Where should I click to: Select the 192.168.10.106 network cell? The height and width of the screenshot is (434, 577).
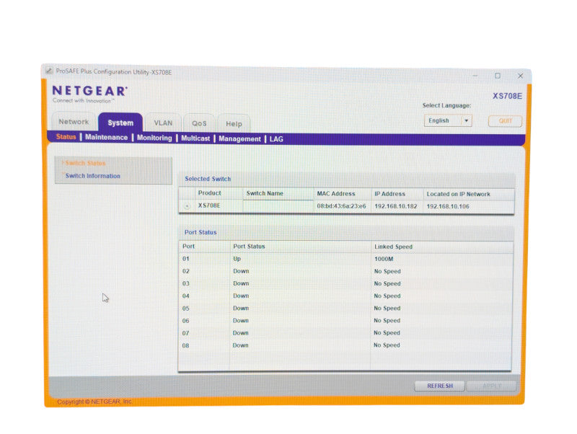[x=448, y=207]
